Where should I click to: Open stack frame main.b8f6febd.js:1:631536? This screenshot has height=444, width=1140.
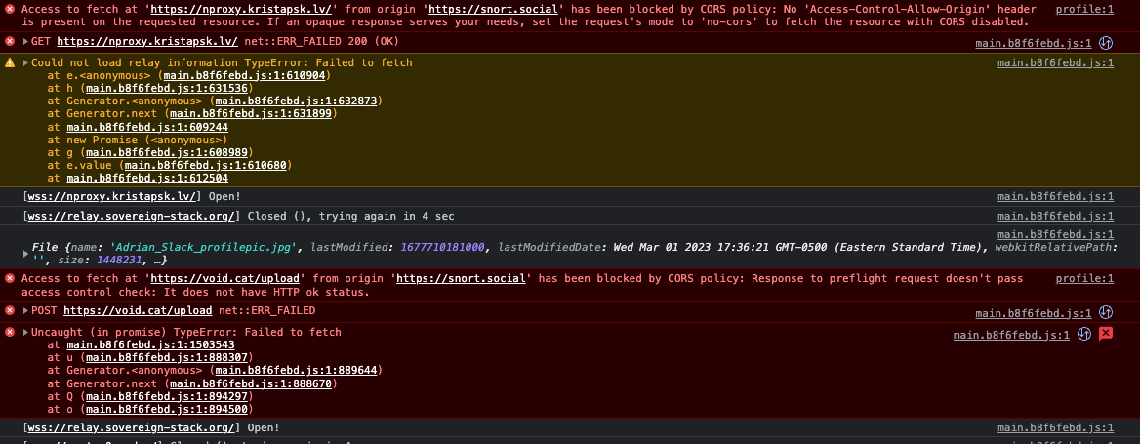[168, 89]
